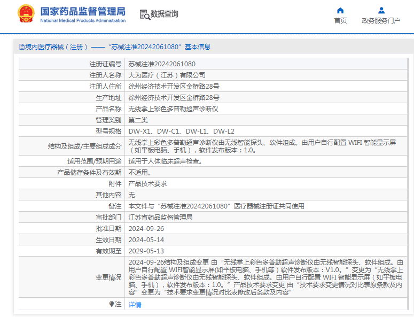The width and height of the screenshot is (414, 317).
Task: Click the 数据查询 label
Action: tap(164, 14)
